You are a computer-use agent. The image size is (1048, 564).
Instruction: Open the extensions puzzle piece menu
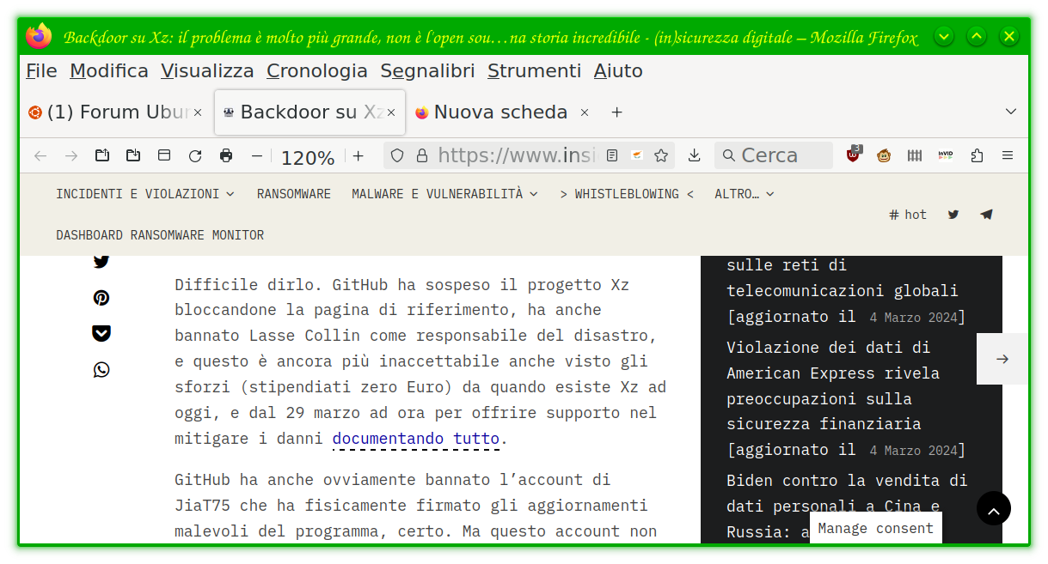click(x=977, y=155)
